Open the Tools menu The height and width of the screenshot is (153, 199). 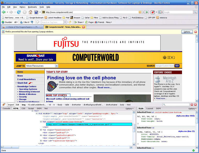[x=42, y=7]
